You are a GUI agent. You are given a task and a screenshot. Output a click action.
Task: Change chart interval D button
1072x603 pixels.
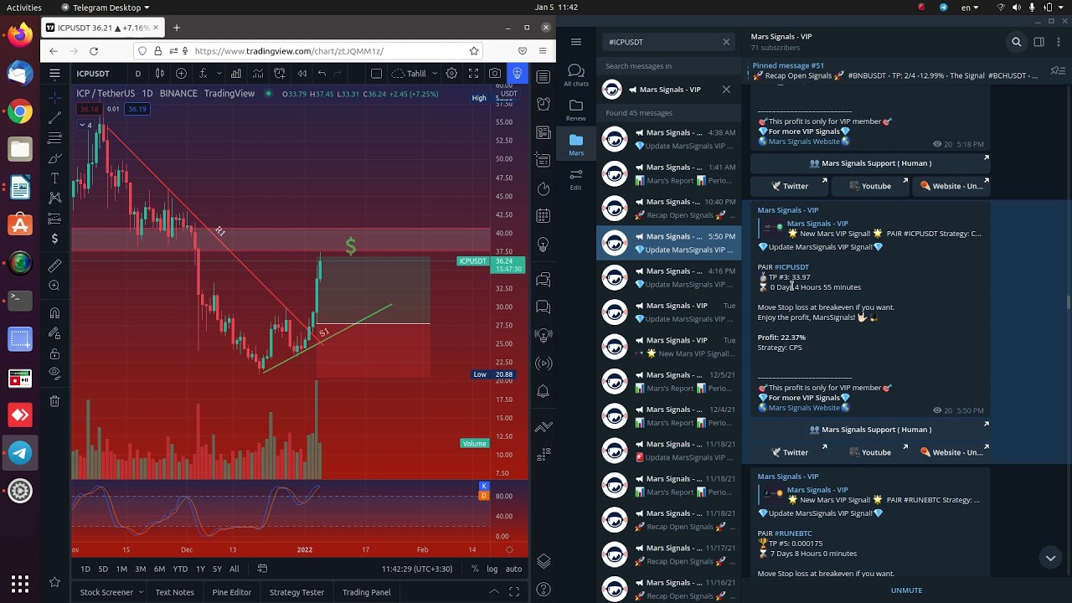138,74
